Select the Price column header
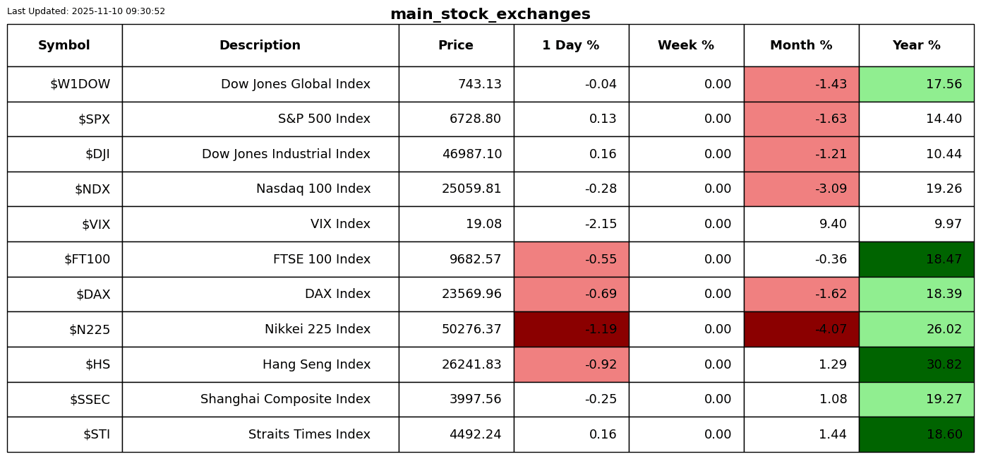This screenshot has height=459, width=981. (x=456, y=45)
